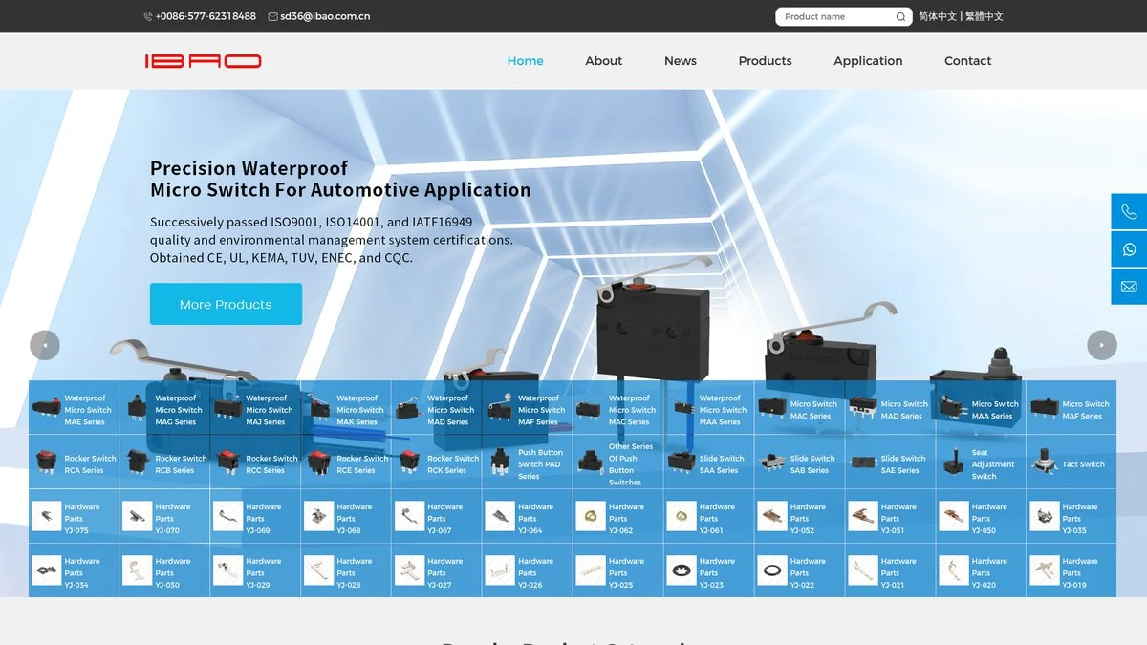Click Seat Adjustment Switch product image
The height and width of the screenshot is (645, 1147).
click(954, 462)
